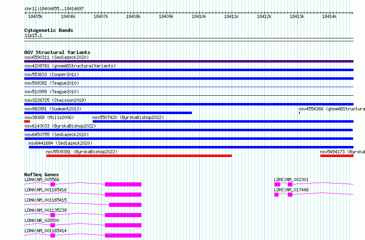Click the nsv6143033 (ByrskaBishop2022) label
Image resolution: width=365 pixels, height=240 pixels.
[60, 126]
